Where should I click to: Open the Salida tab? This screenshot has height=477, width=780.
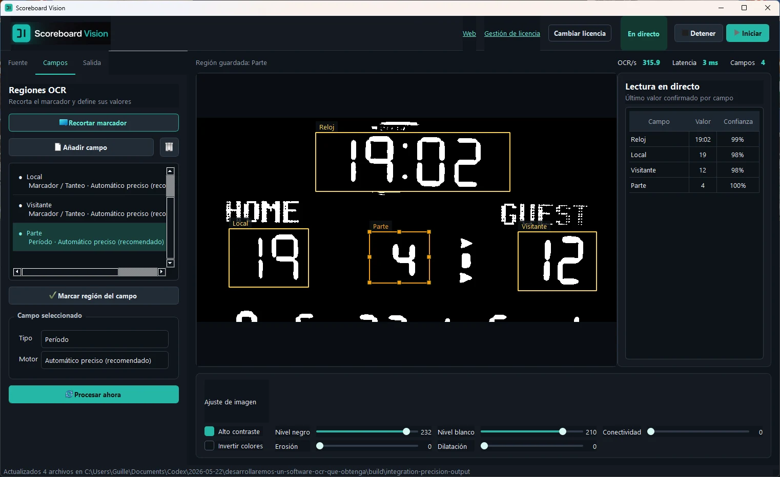coord(92,62)
